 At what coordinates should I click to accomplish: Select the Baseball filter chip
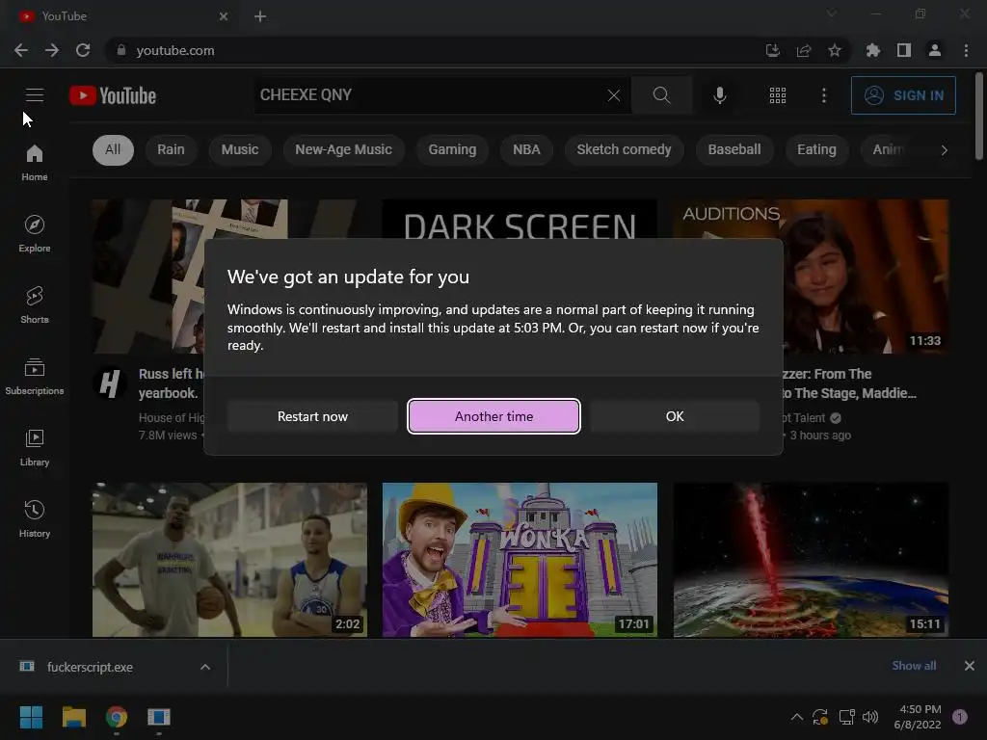pos(734,149)
